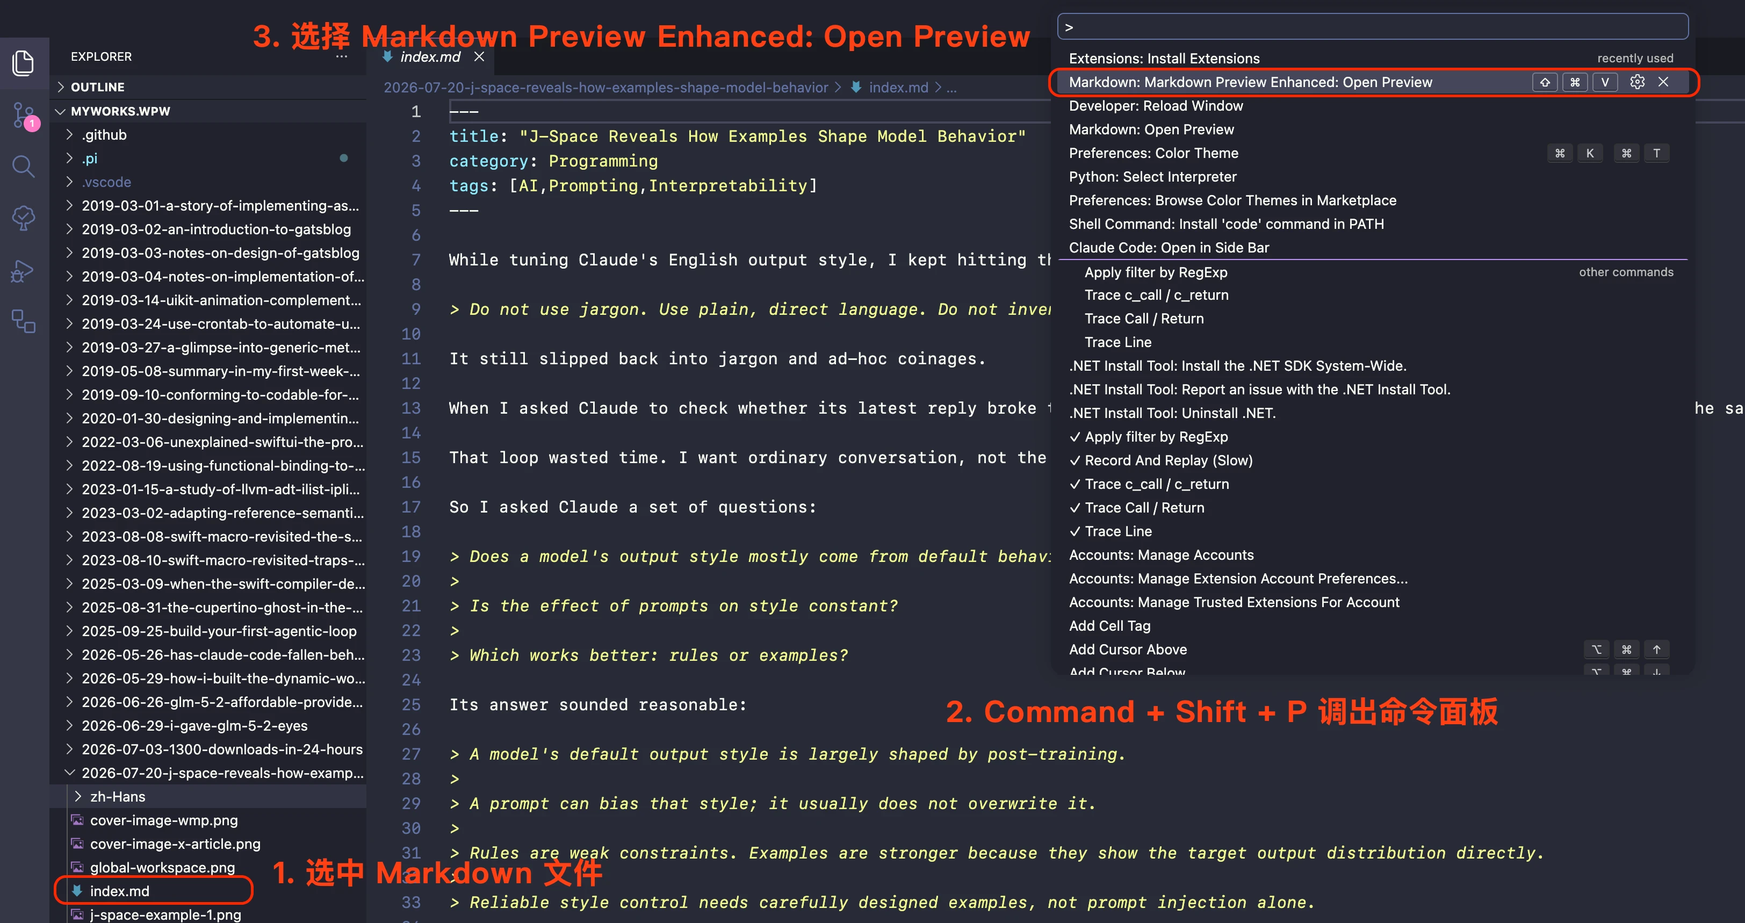
Task: Open the Search view icon
Action: [24, 167]
